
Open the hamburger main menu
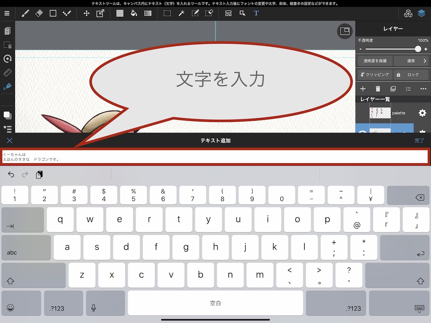pyautogui.click(x=7, y=13)
